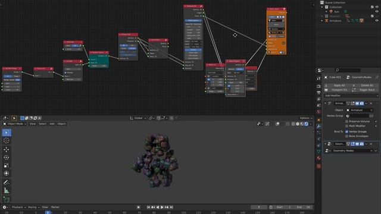
Task: Open the viewport Object menu
Action: pyautogui.click(x=62, y=124)
